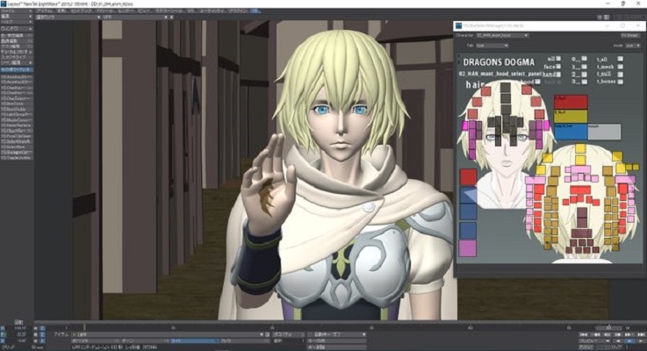Open the mode dropdown in YSCharSelectManager
The image size is (647, 351).
[x=632, y=46]
